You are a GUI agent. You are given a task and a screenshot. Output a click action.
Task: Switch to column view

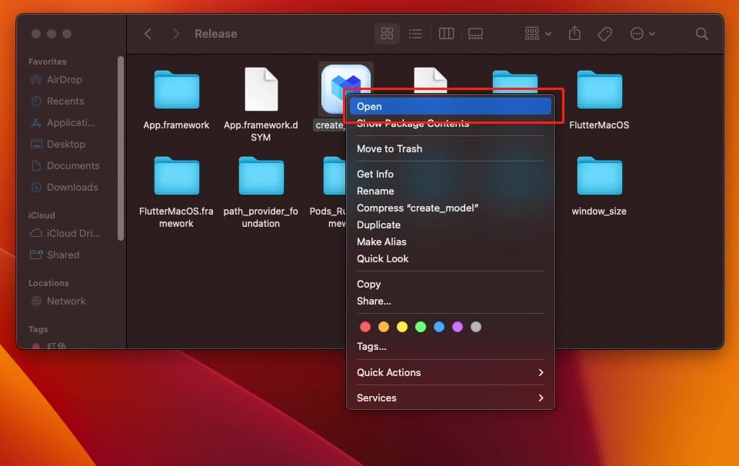tap(446, 34)
